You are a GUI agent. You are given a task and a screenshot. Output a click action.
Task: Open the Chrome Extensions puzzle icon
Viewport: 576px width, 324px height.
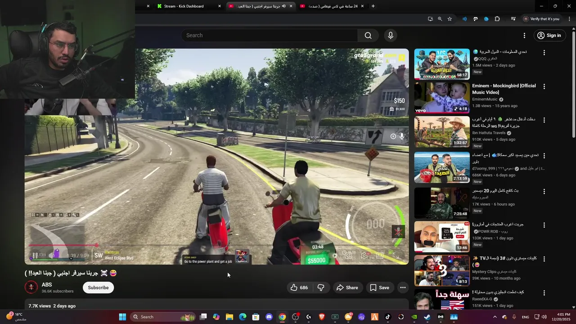tap(497, 19)
